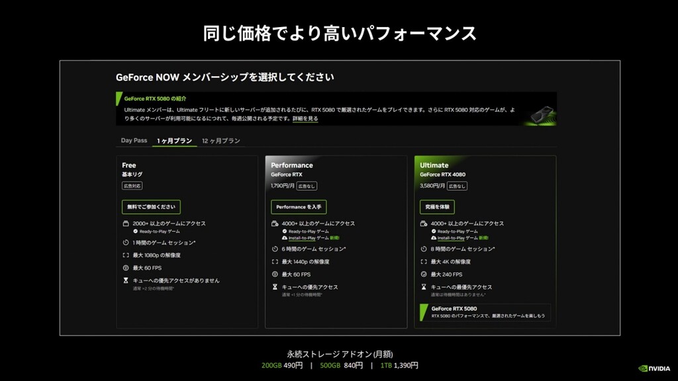This screenshot has height=381, width=678.
Task: Click the 基本リグ subtitle
Action: click(x=132, y=175)
